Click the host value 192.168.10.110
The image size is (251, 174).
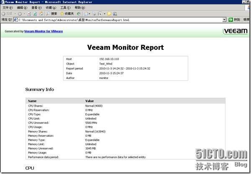109,59
